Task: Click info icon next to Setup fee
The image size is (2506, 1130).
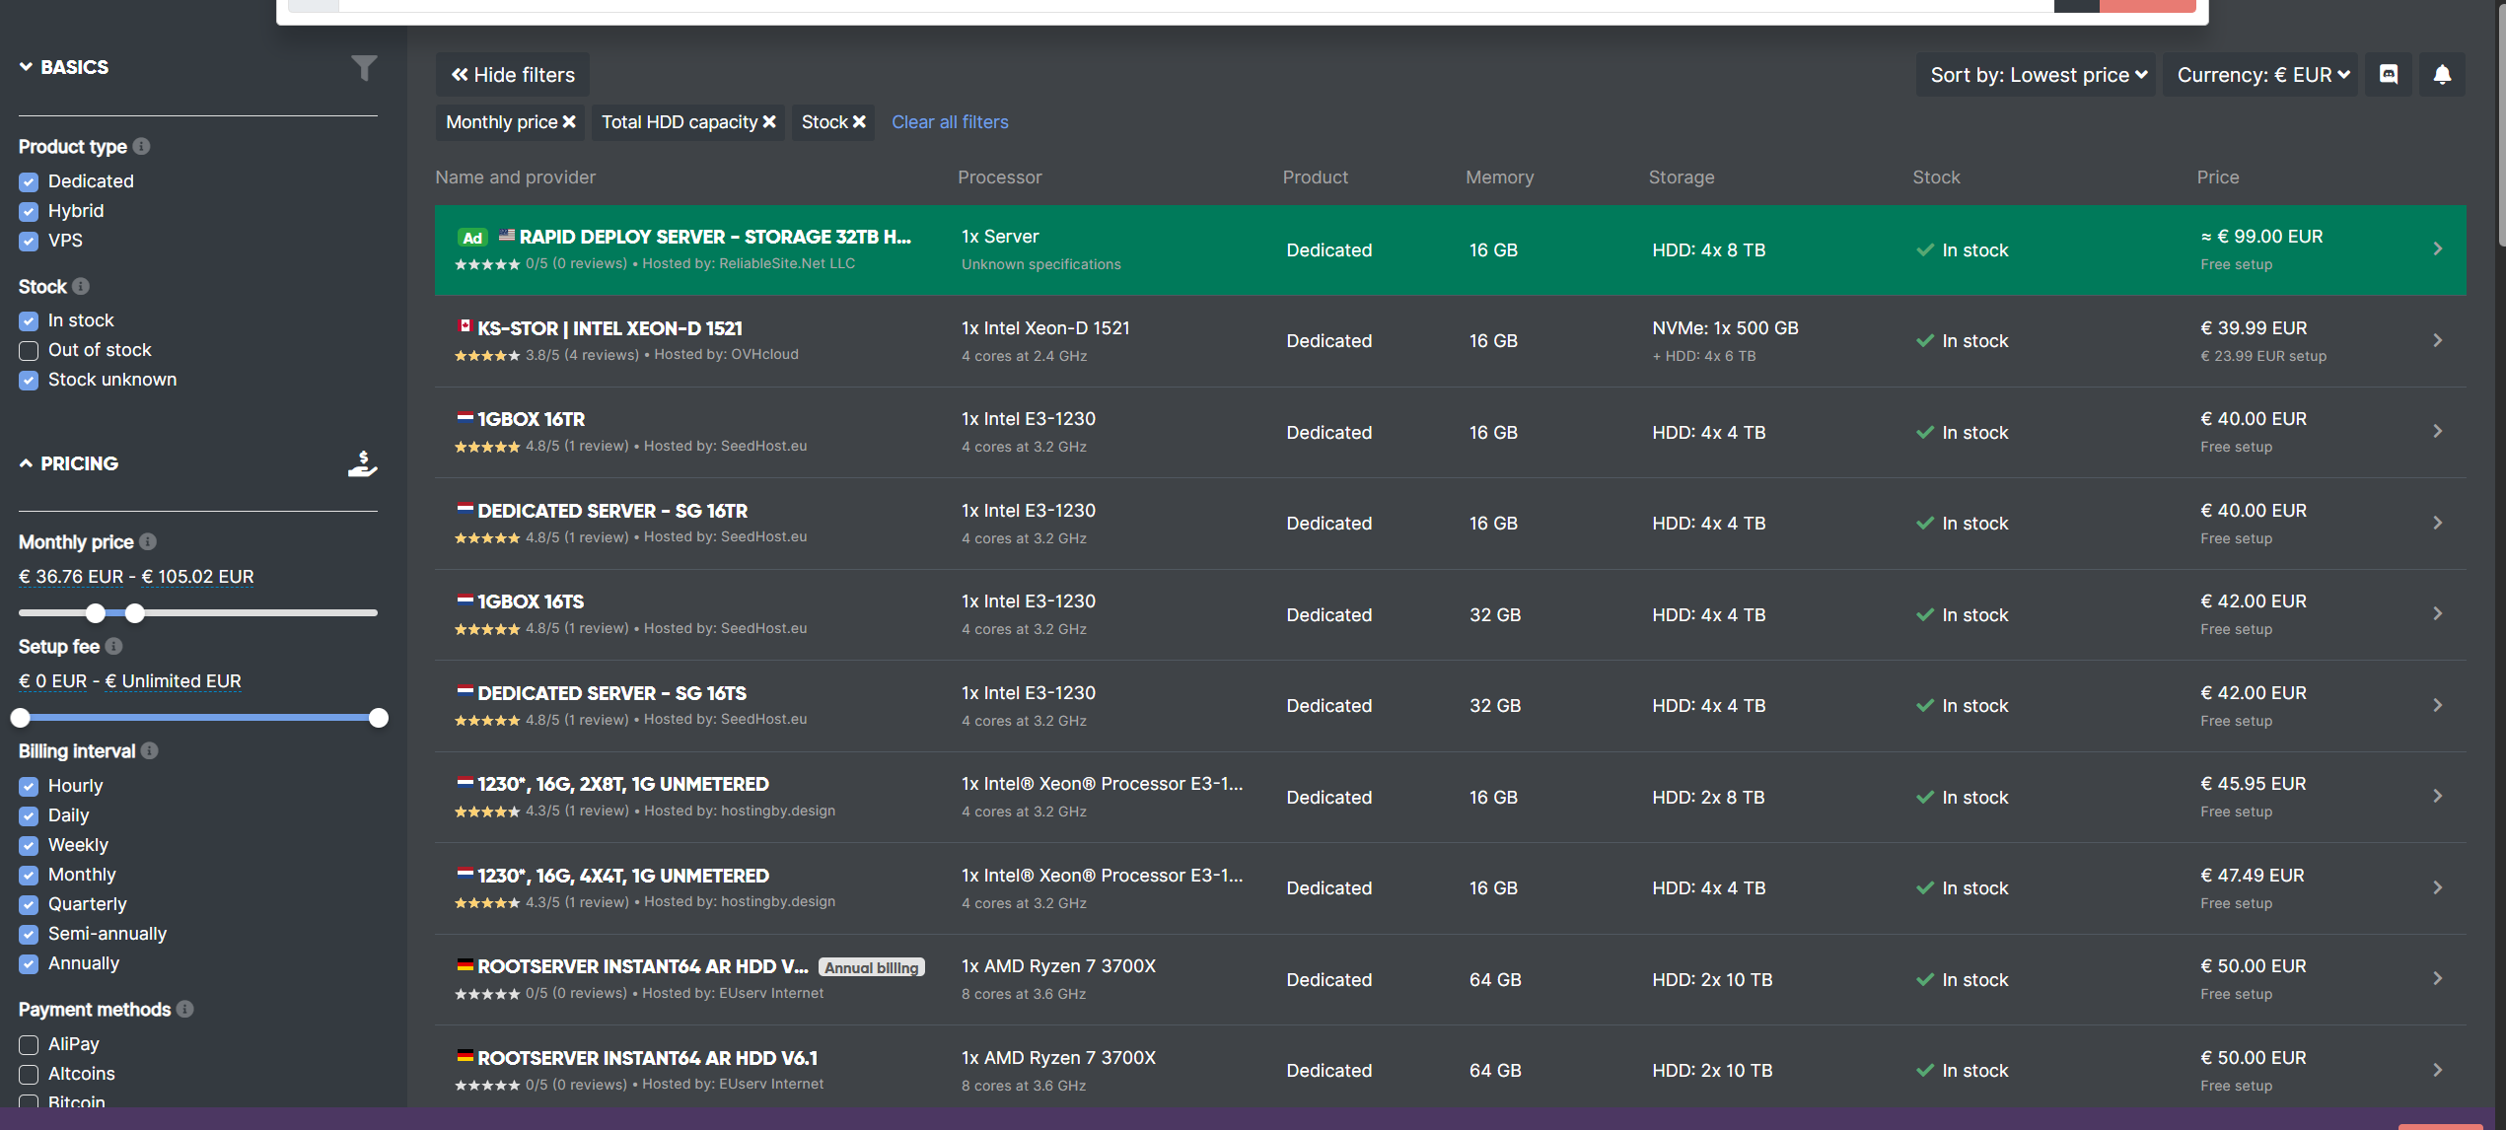Action: pyautogui.click(x=114, y=646)
